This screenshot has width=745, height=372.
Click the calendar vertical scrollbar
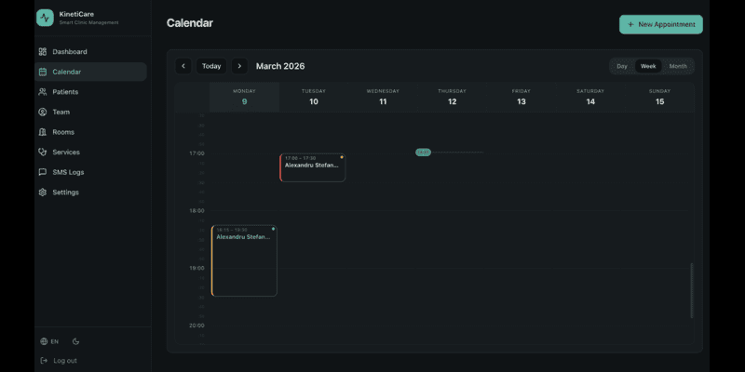click(x=691, y=290)
